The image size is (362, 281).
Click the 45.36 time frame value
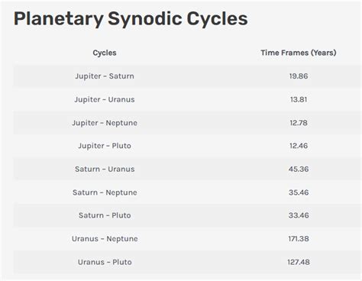click(x=299, y=170)
